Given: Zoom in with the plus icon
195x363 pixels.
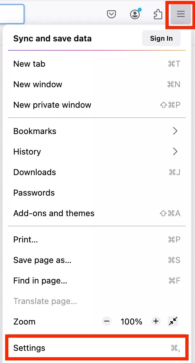Looking at the screenshot, I should [156, 321].
